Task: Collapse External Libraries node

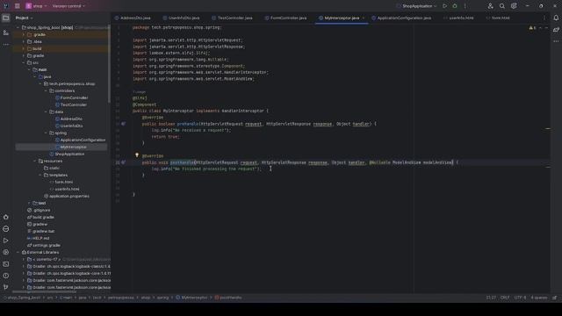Action: (x=18, y=252)
